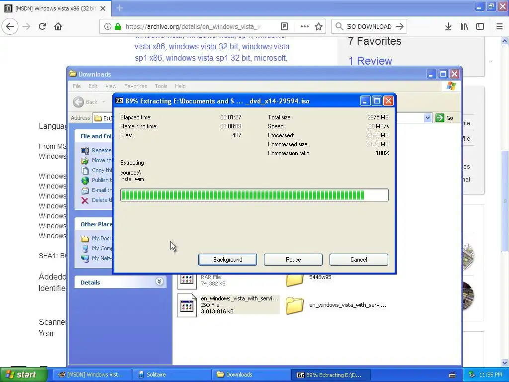Show Firefox sidebars icon
The height and width of the screenshot is (382, 509).
[480, 26]
